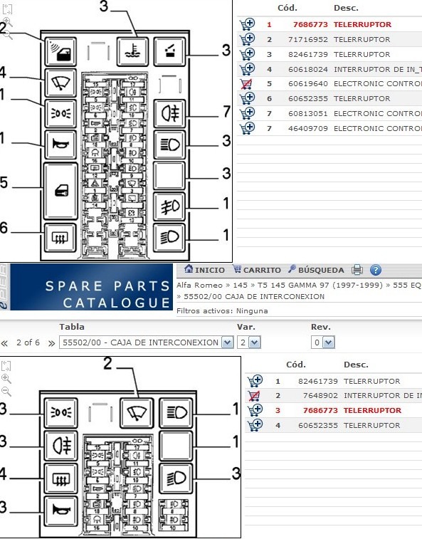Viewport: 422px width, 539px height.
Task: Open the BÚSQUEDA menu
Action: tap(316, 270)
